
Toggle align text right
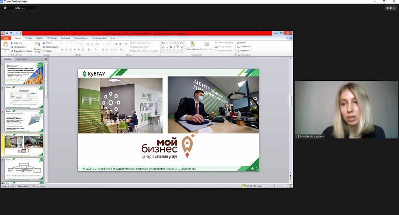(111, 50)
